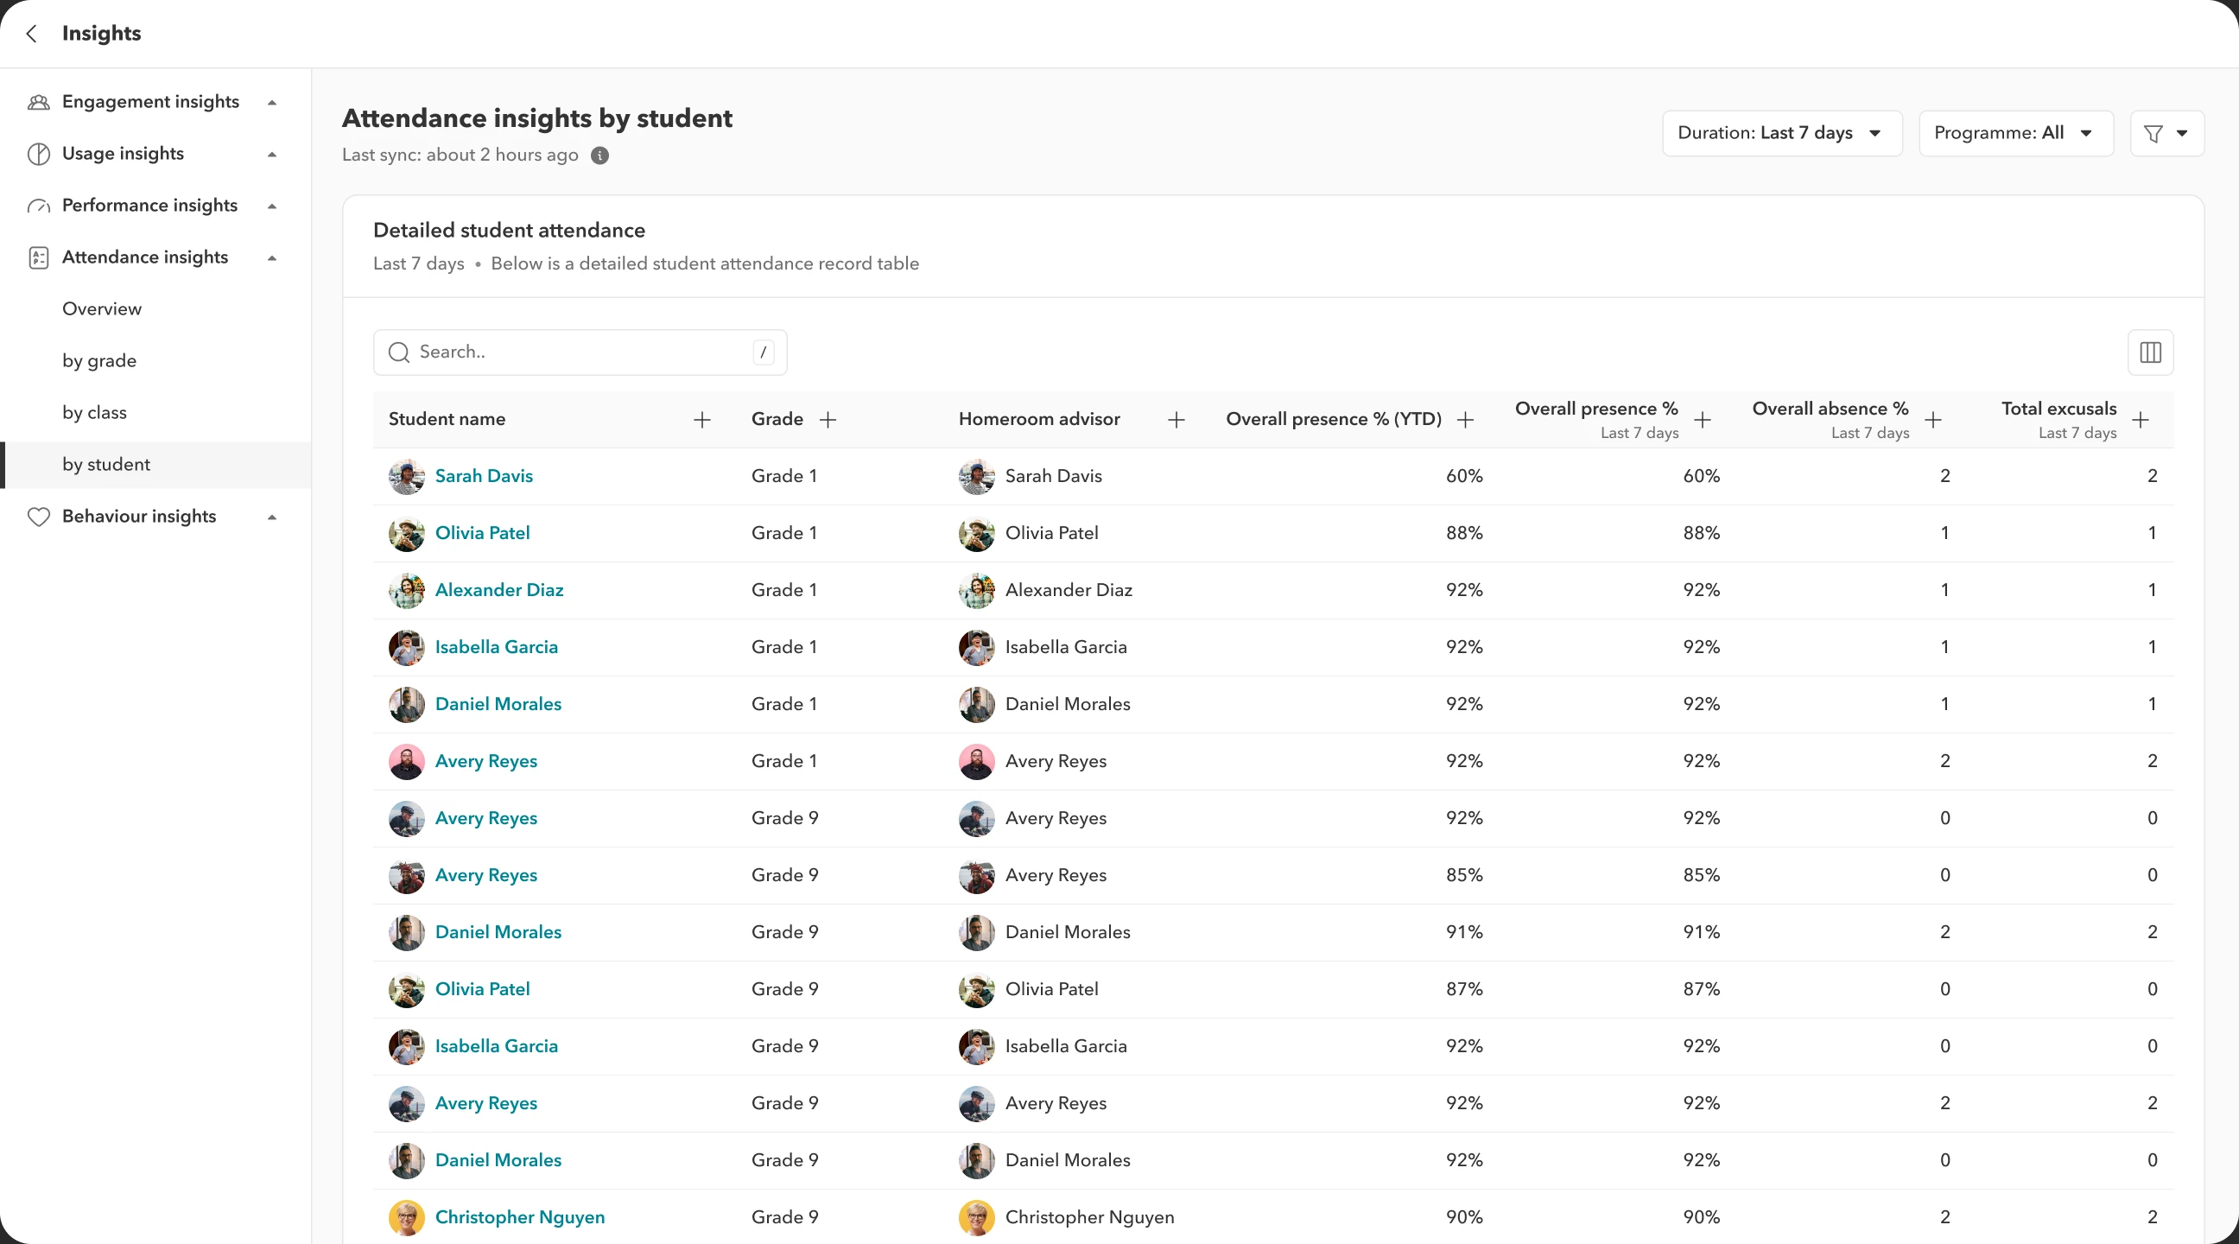Open Alexander Diaz student link
This screenshot has width=2239, height=1244.
click(499, 590)
